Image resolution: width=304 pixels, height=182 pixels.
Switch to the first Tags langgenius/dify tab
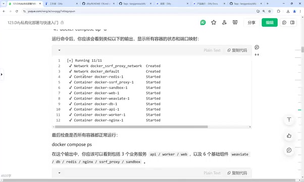pyautogui.click(x=135, y=4)
